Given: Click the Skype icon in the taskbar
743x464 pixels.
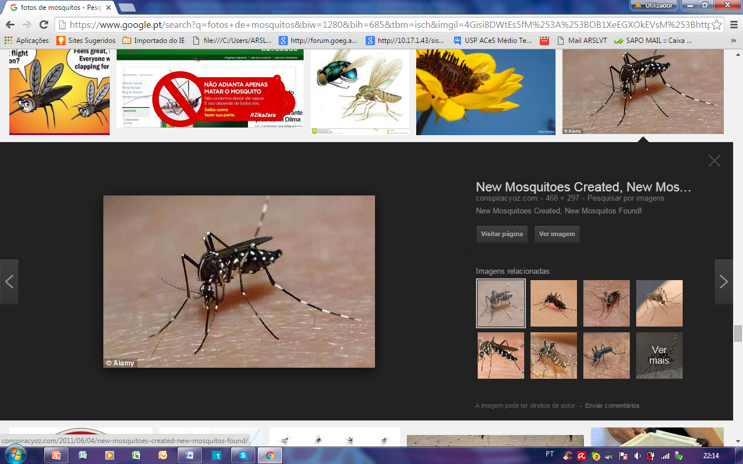Looking at the screenshot, I should point(243,455).
